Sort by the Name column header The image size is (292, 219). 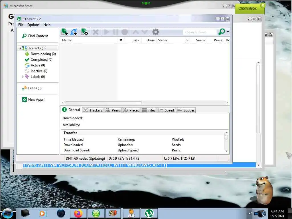pyautogui.click(x=89, y=40)
